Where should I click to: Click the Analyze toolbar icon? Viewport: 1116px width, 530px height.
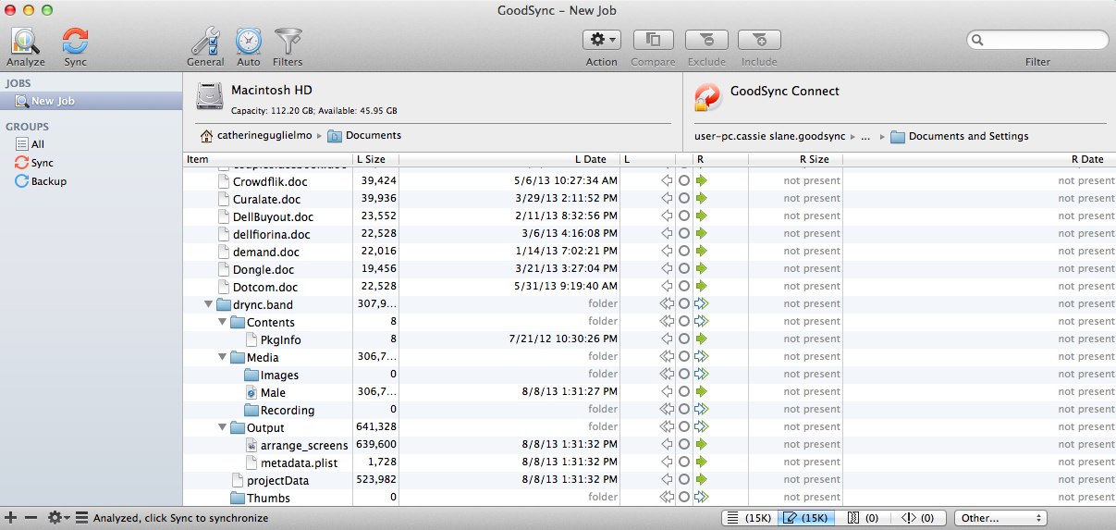25,43
